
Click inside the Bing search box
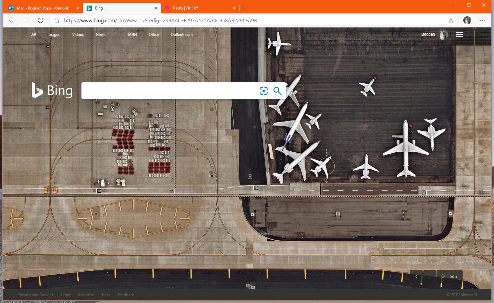168,91
